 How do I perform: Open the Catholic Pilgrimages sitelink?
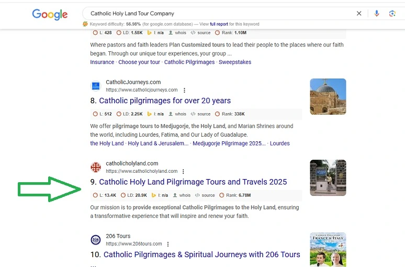(189, 62)
